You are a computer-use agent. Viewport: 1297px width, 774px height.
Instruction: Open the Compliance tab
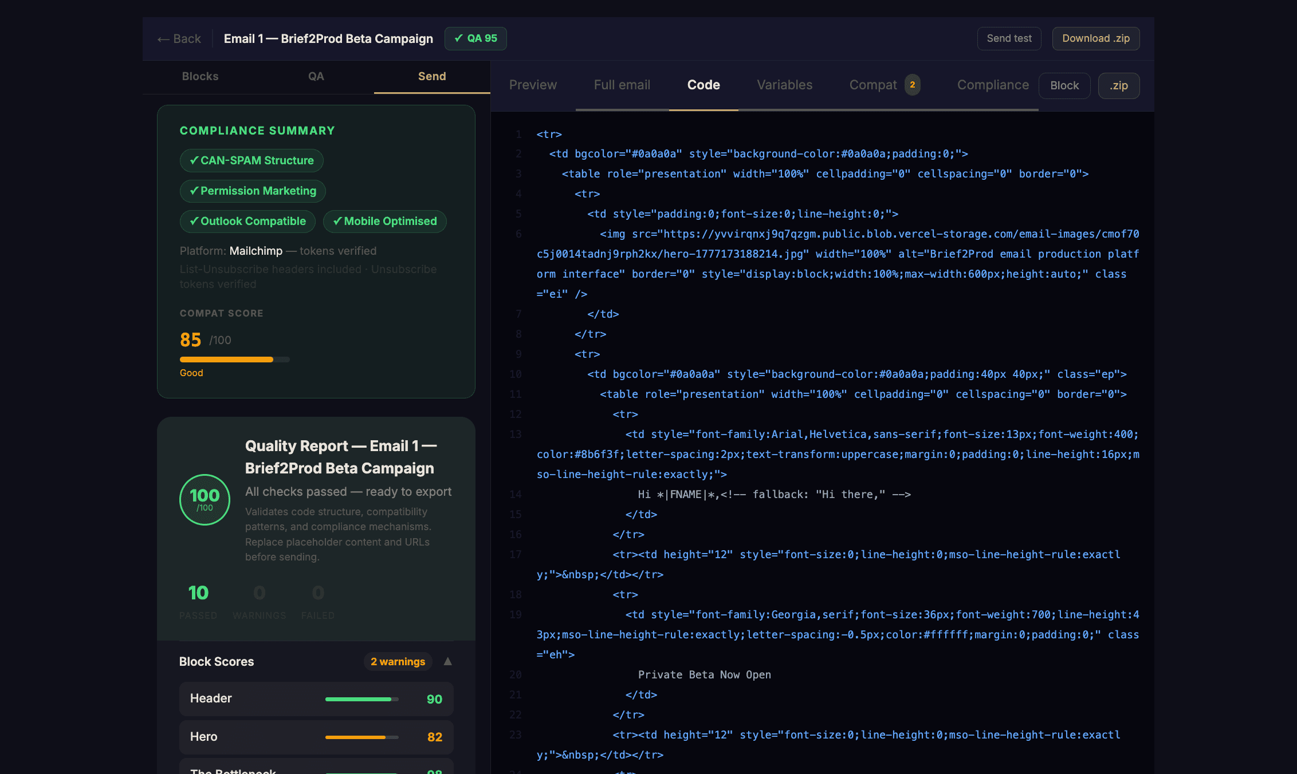[x=993, y=85]
